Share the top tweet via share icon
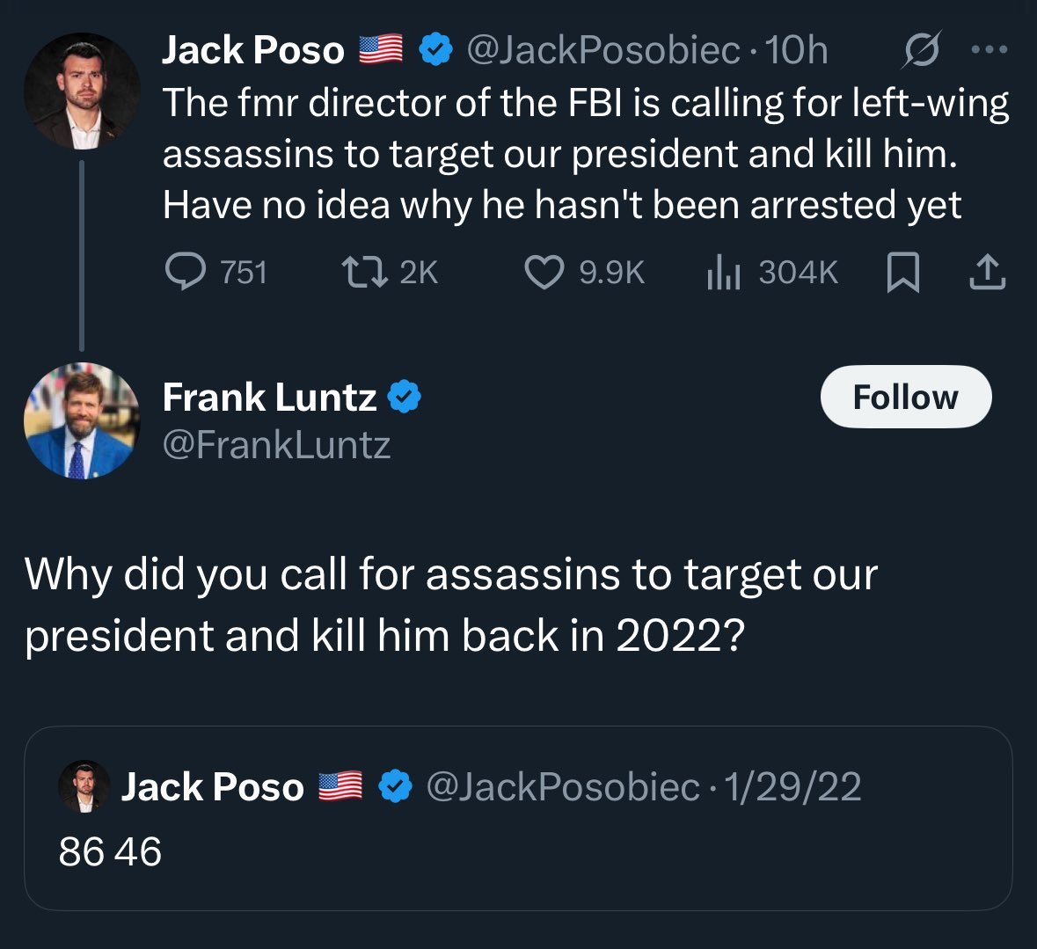Image resolution: width=1037 pixels, height=949 pixels. (x=987, y=273)
